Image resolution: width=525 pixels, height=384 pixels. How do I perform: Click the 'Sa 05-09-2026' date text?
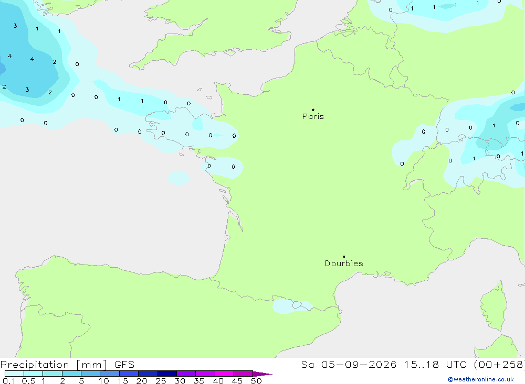point(349,364)
